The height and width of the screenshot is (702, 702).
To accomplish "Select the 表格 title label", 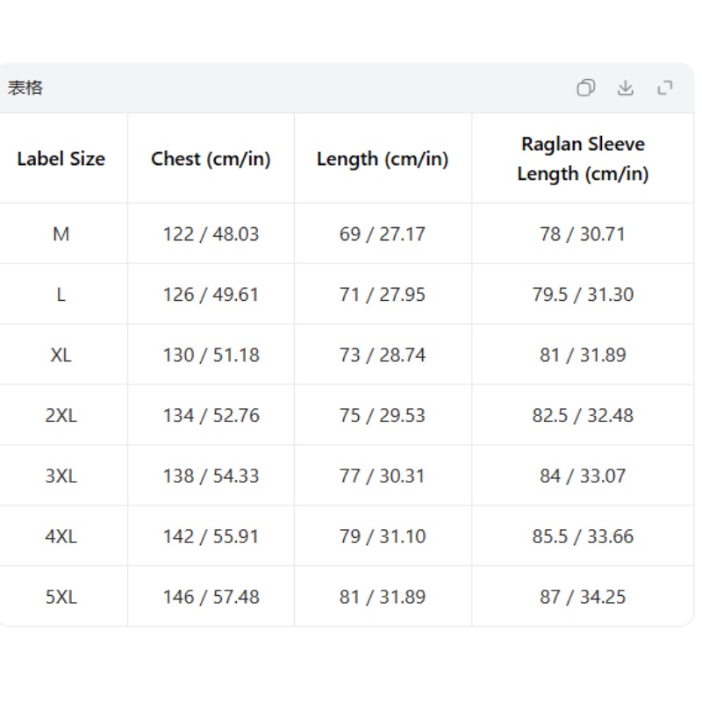I will pos(25,88).
